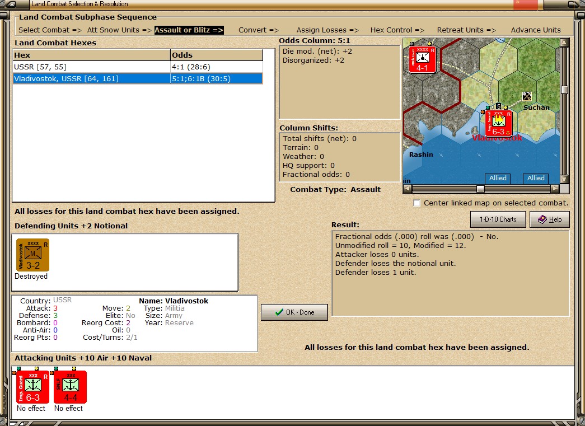Click the first Allied button on the map

498,179
